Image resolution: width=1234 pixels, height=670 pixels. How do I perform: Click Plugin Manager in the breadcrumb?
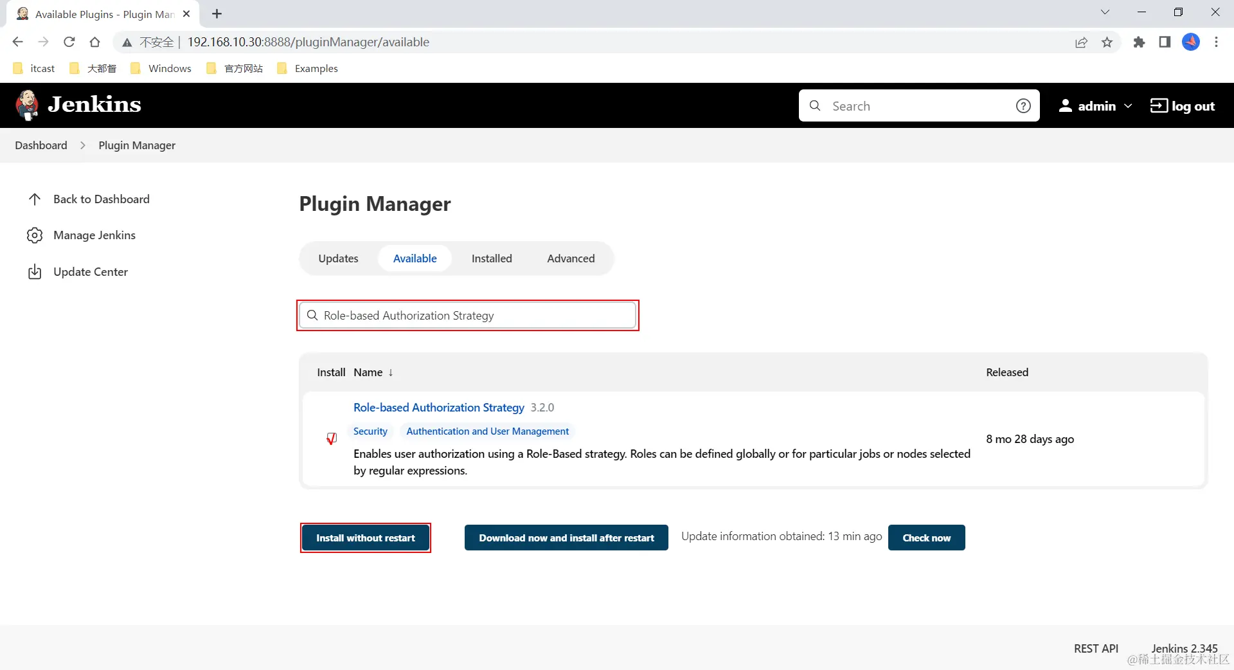[x=137, y=145]
